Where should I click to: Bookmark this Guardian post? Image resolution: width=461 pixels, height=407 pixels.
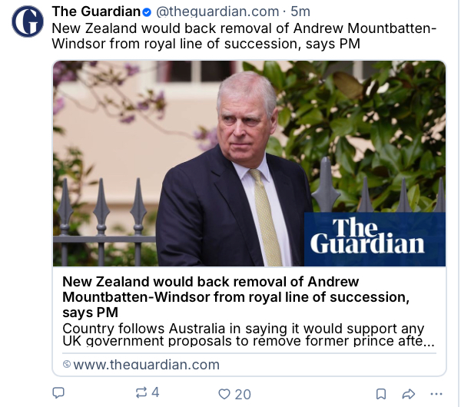(380, 393)
